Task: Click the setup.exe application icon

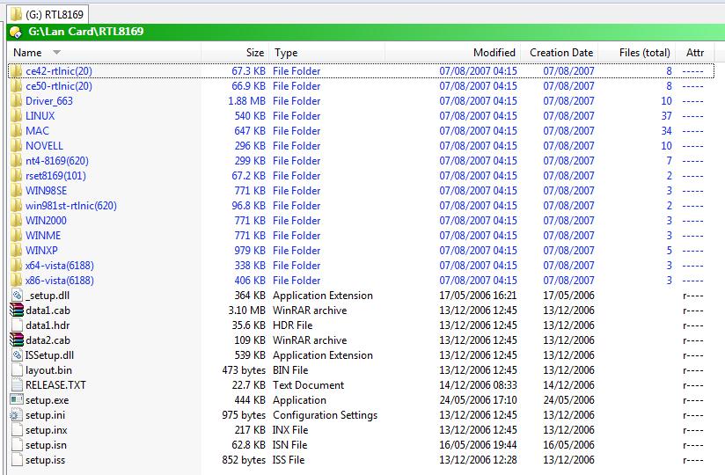Action: 17,399
